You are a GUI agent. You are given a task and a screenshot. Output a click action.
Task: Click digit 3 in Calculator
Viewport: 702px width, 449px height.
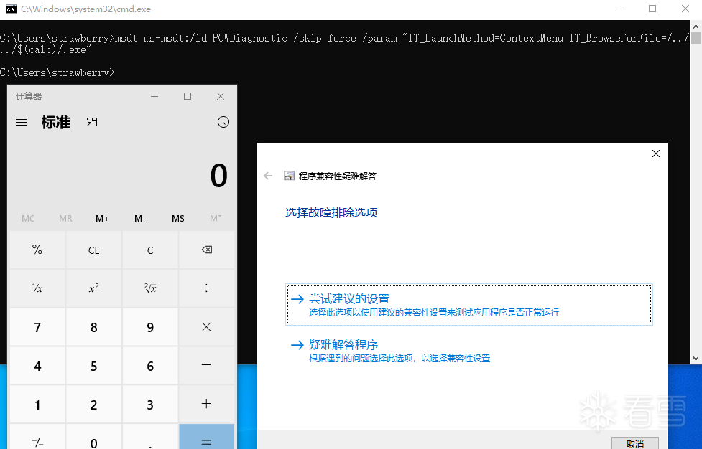point(150,404)
